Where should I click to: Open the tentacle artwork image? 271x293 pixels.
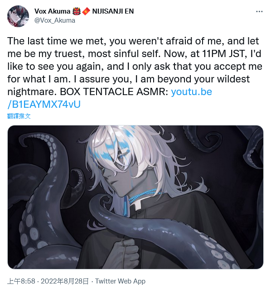click(x=135, y=197)
